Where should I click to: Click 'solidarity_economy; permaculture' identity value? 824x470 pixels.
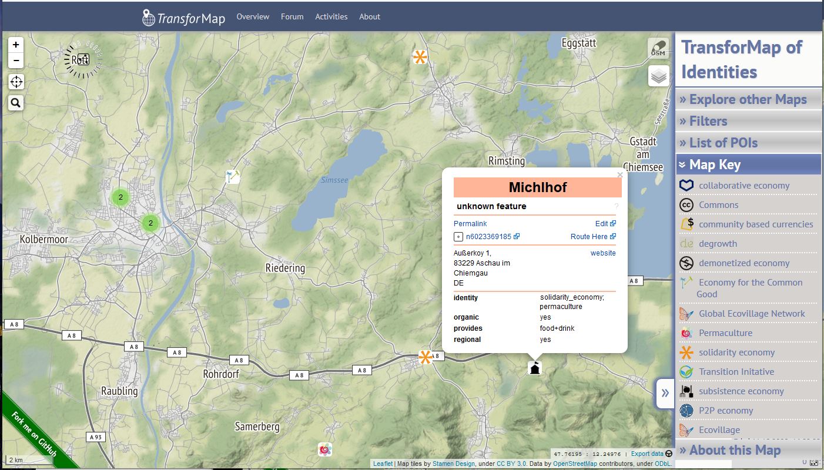(x=571, y=302)
